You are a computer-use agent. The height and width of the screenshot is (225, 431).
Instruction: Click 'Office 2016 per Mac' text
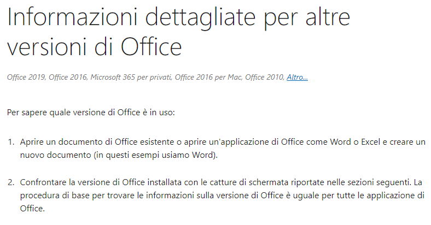[208, 78]
